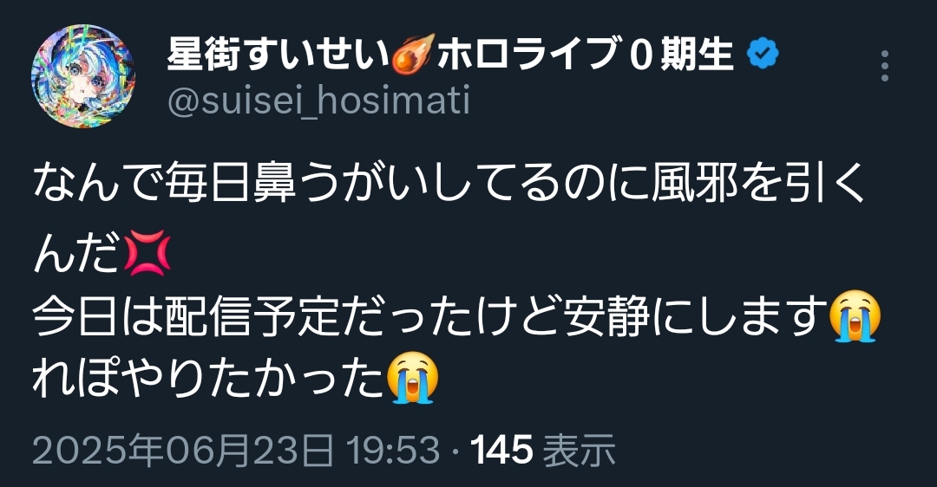The height and width of the screenshot is (487, 937).
Task: Open the 星街すいせい profile avatar
Action: point(82,76)
